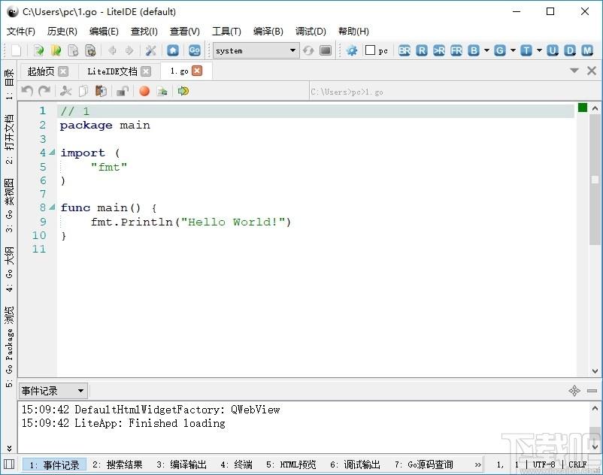Image resolution: width=603 pixels, height=475 pixels.
Task: Open the 编译(B) menu
Action: pyautogui.click(x=268, y=31)
